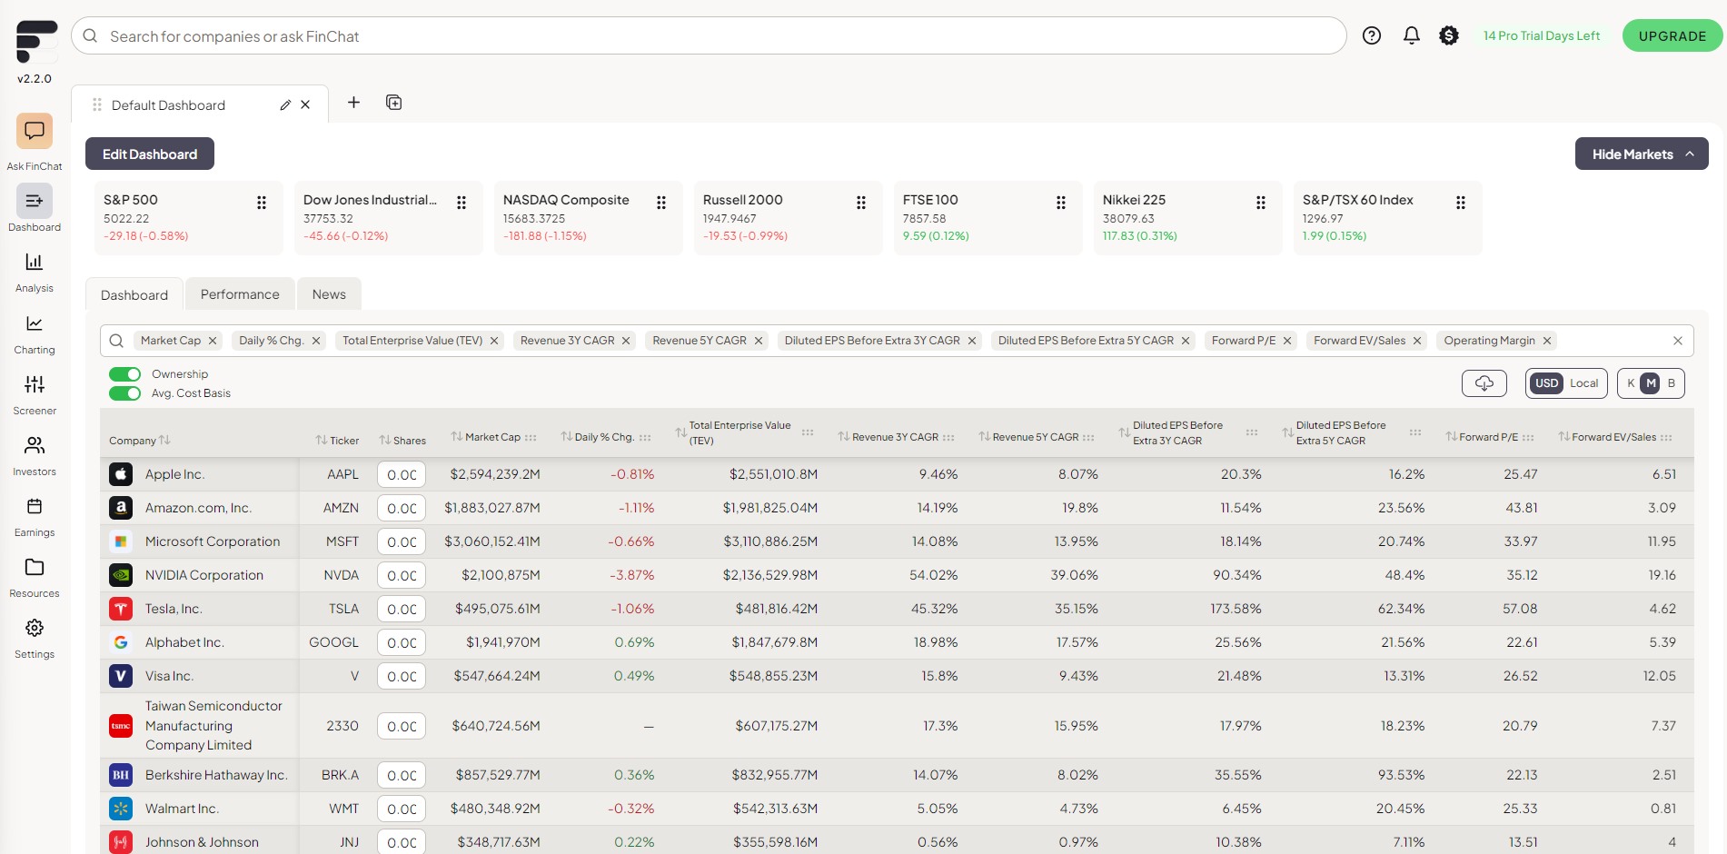This screenshot has width=1727, height=854.
Task: Click the Forward EV/Sales column drag handle
Action: [x=1666, y=437]
